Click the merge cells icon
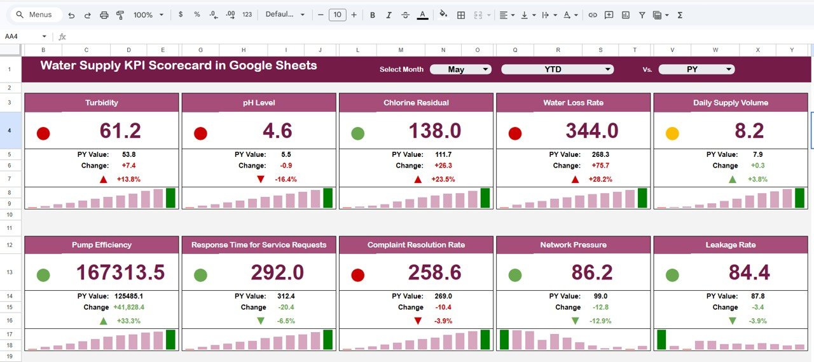Viewport: 814px width, 362px height. click(x=478, y=15)
